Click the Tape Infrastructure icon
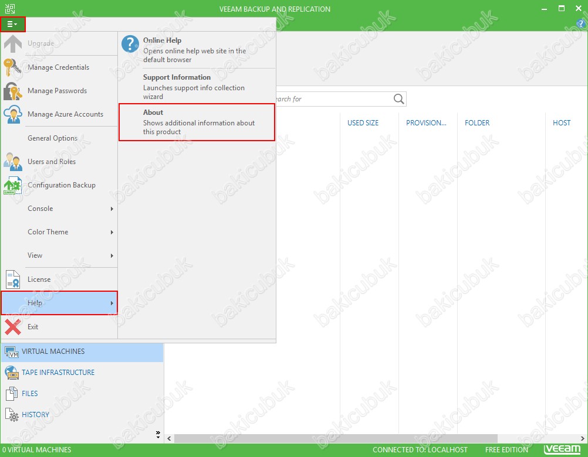Screen dimensions: 588x457 click(12, 373)
